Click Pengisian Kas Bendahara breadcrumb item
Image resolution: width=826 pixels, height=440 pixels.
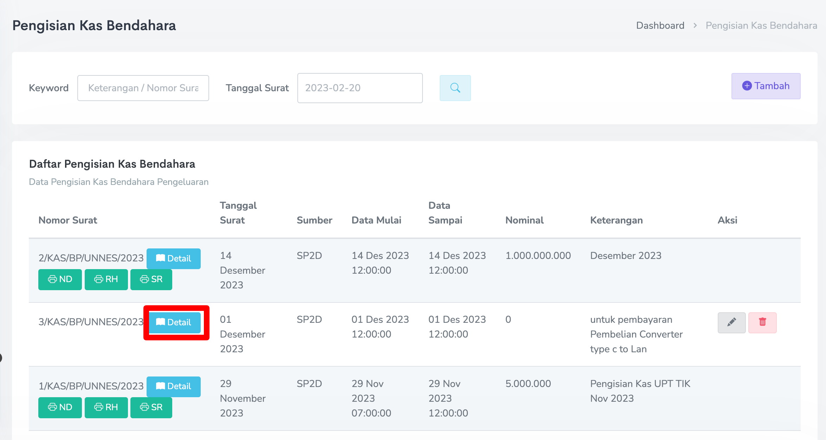pyautogui.click(x=761, y=26)
